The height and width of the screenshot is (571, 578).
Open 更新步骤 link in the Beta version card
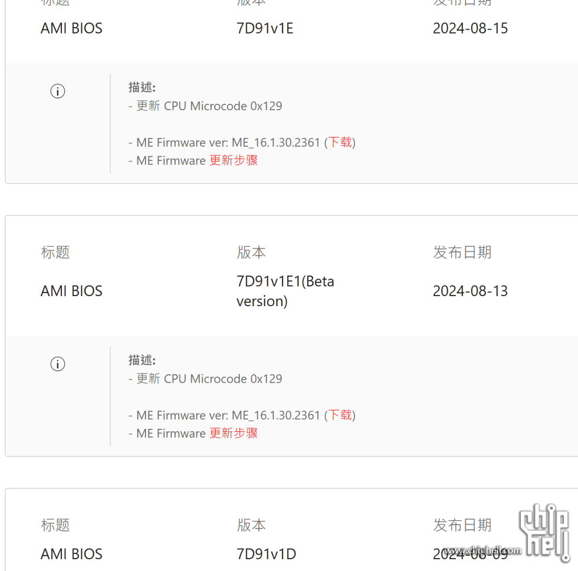click(x=234, y=433)
